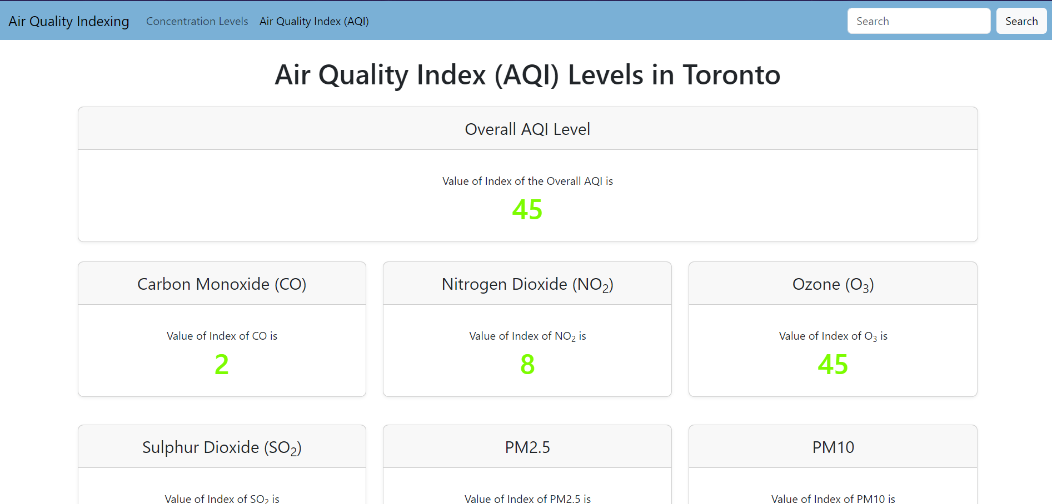Click the O3 index value 45

[x=833, y=364]
